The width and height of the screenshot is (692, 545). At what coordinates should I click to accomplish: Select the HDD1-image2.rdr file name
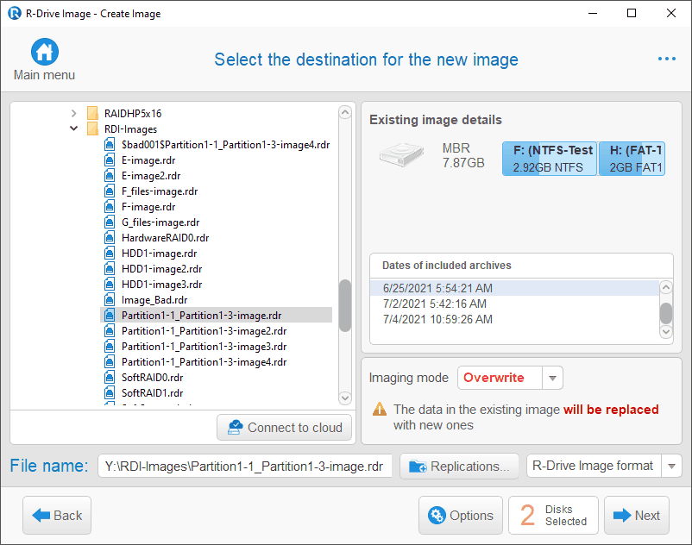(161, 268)
